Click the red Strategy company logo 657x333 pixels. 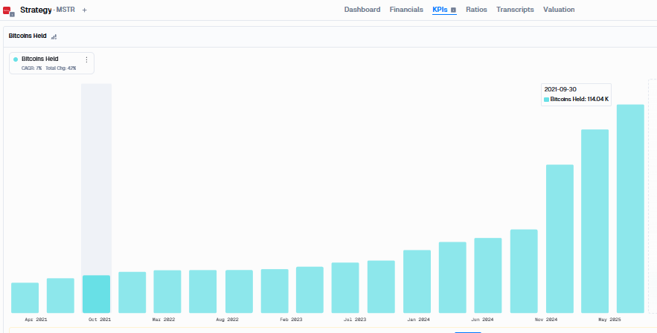pyautogui.click(x=6, y=10)
